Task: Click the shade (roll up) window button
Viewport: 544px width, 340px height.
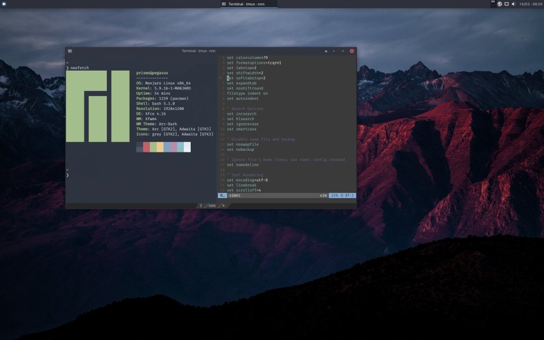Action: tap(326, 51)
